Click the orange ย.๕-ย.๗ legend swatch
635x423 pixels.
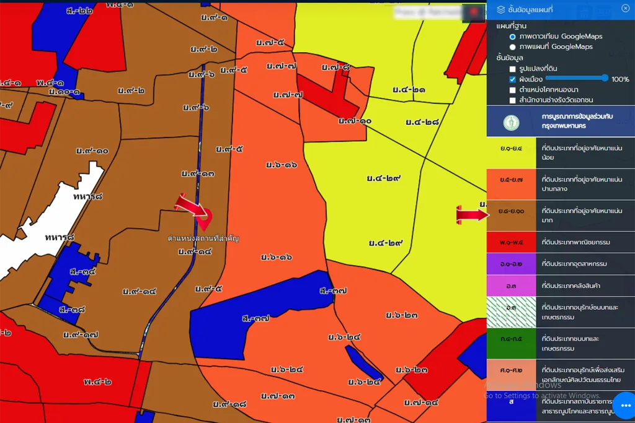[x=511, y=184]
